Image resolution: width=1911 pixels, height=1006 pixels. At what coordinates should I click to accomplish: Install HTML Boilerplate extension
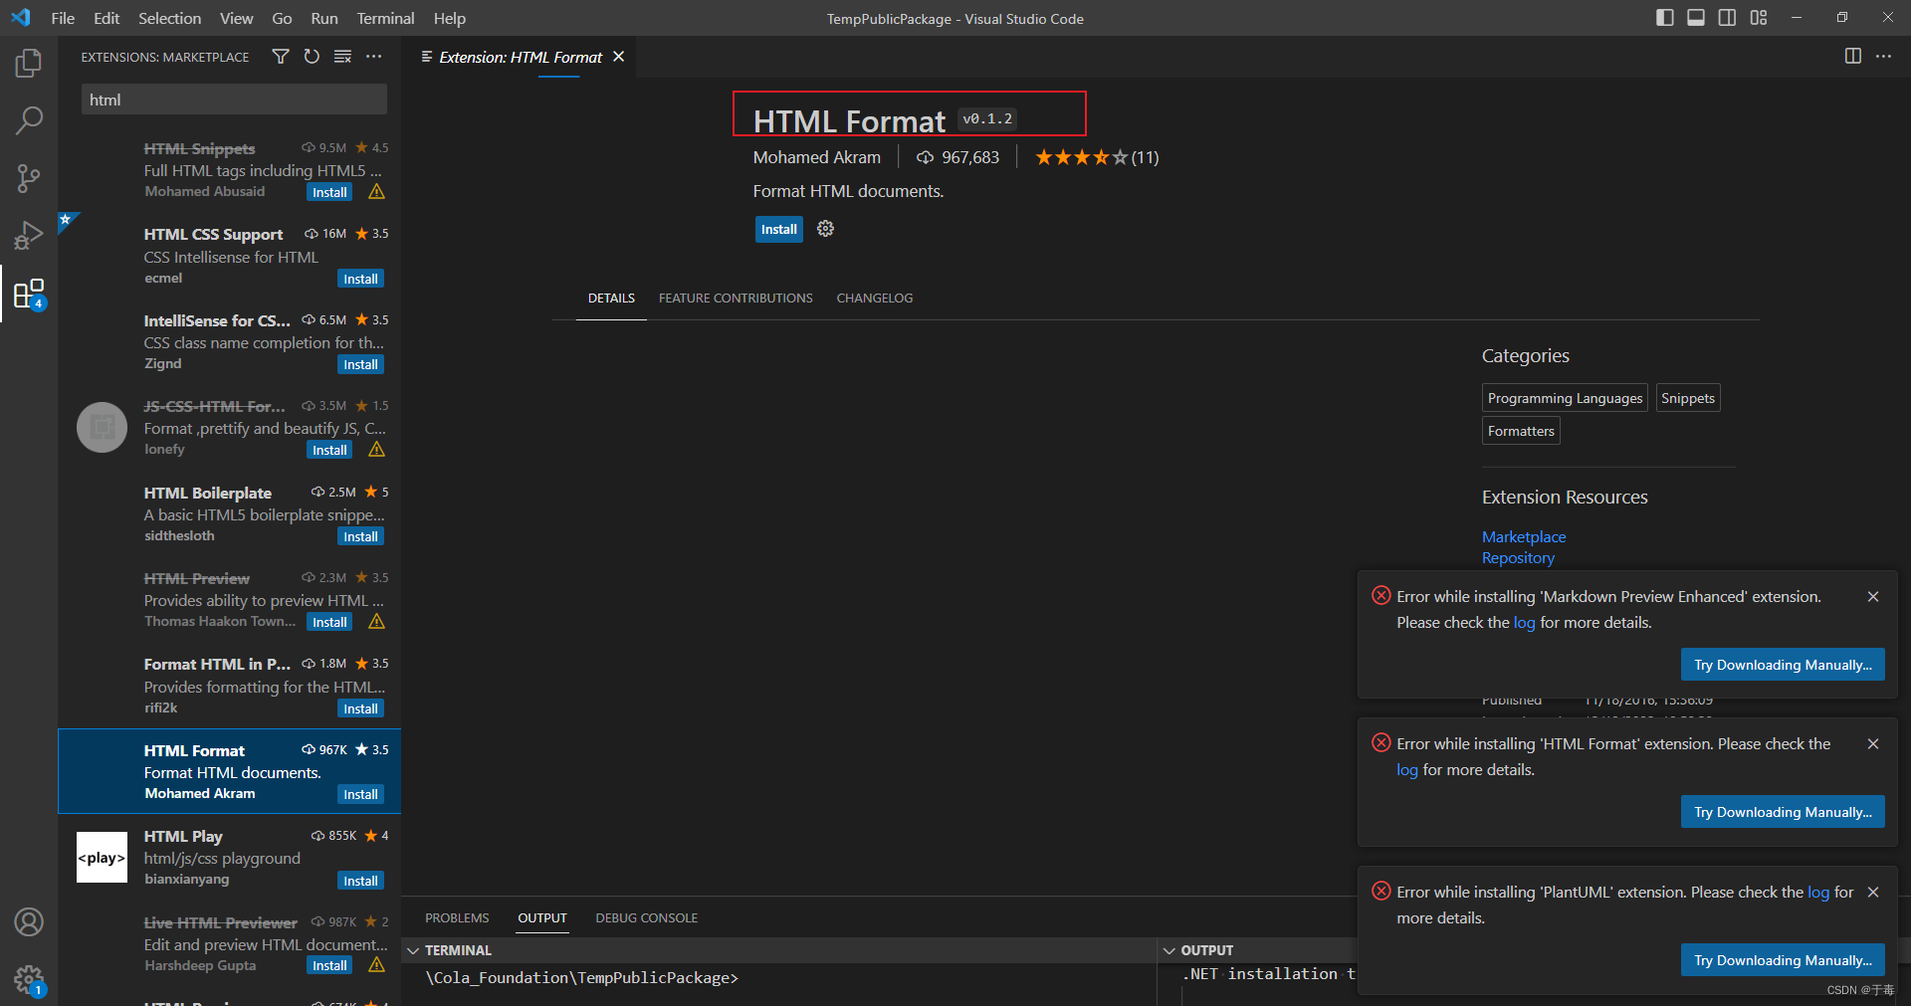[360, 536]
